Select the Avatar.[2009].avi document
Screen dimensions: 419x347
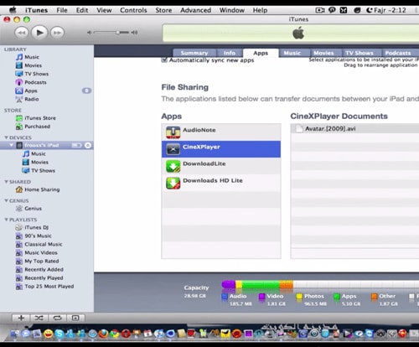(x=354, y=129)
